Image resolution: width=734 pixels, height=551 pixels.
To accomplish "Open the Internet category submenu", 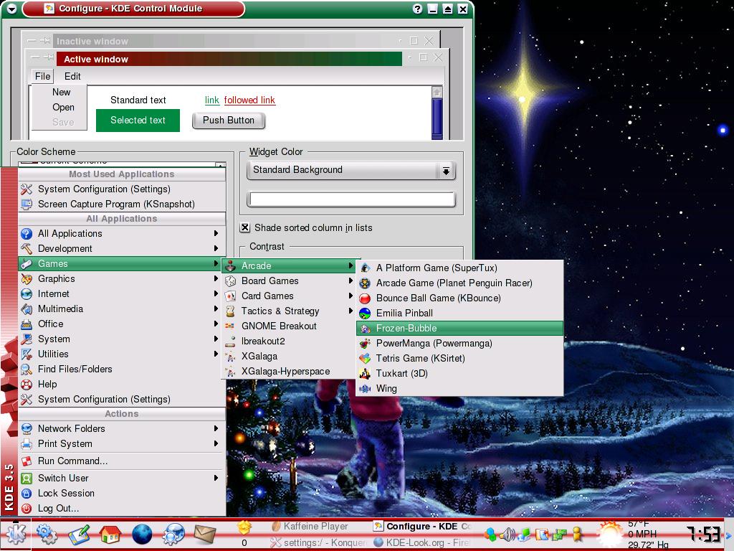I will click(120, 293).
